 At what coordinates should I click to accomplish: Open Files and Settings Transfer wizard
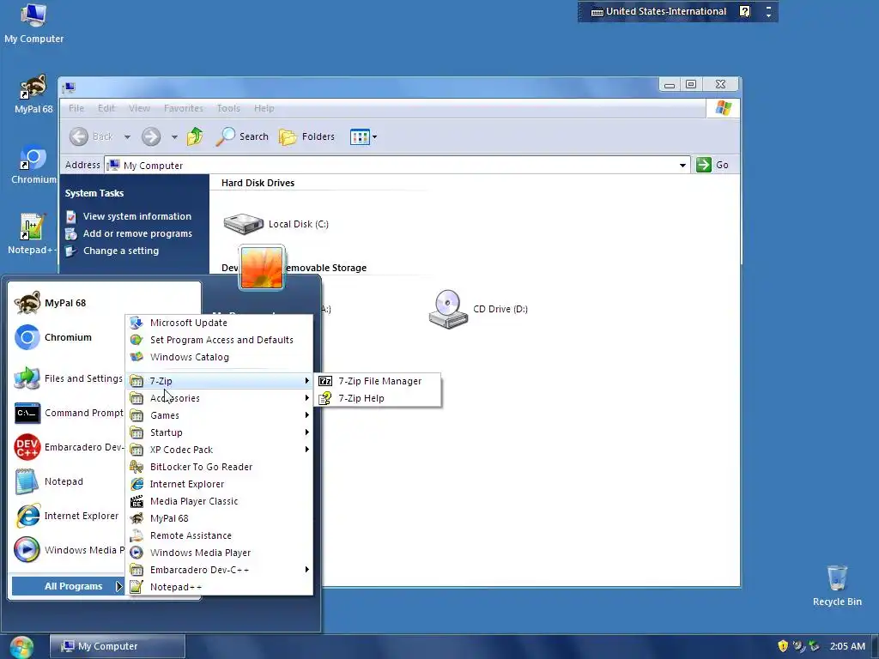point(67,378)
